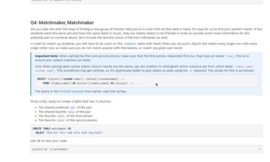The height and width of the screenshot is (162, 270).
Task: Click the CREATE TABLE matchmaker code line
Action: coord(52,128)
